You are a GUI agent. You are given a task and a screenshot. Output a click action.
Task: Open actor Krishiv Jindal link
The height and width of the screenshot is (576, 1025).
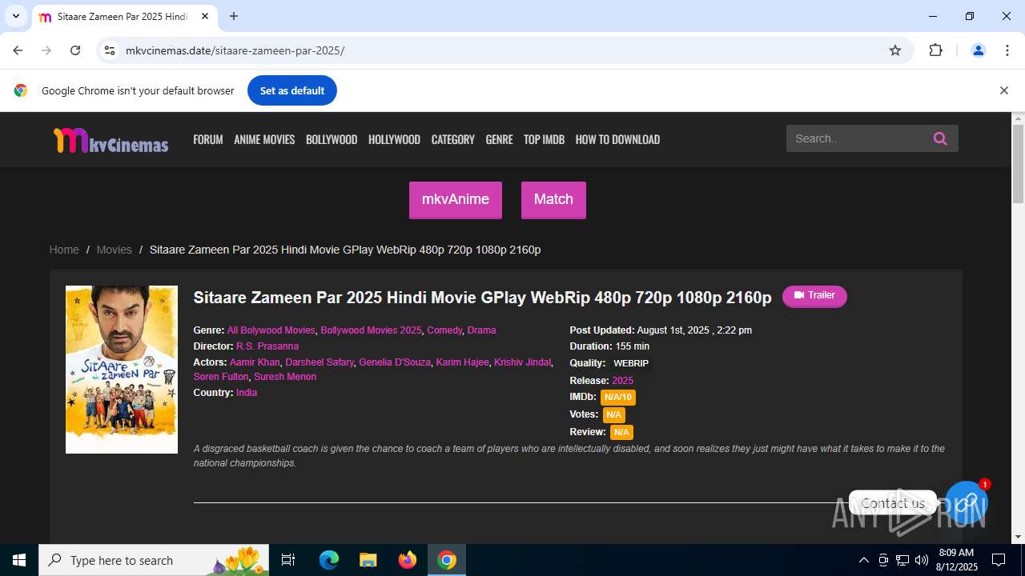(522, 362)
